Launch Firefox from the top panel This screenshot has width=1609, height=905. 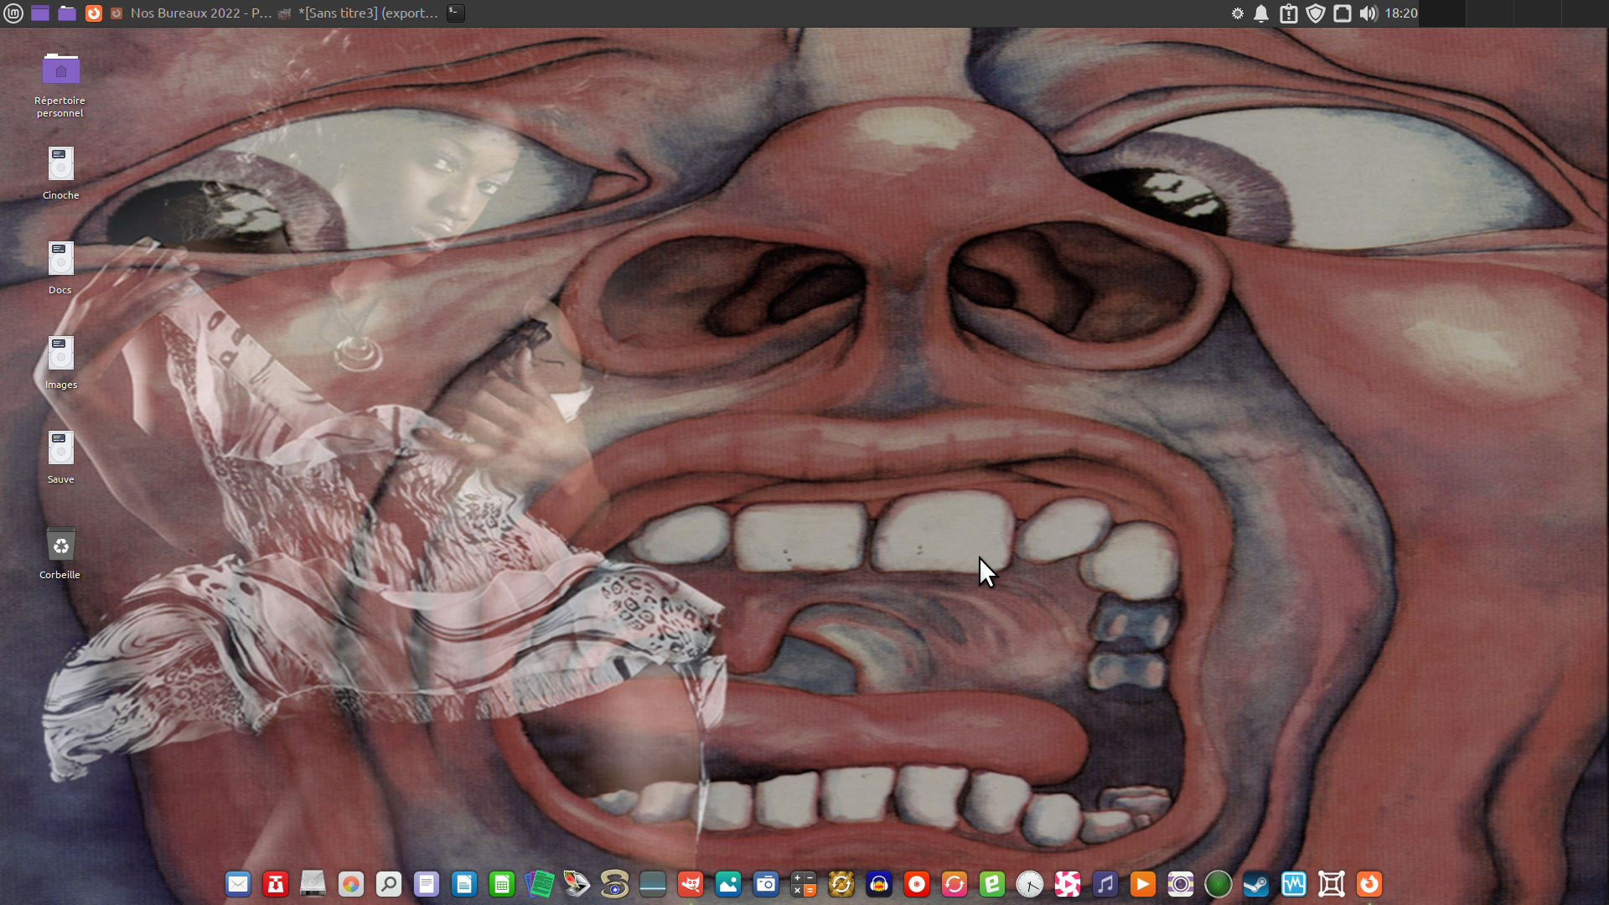pyautogui.click(x=94, y=13)
